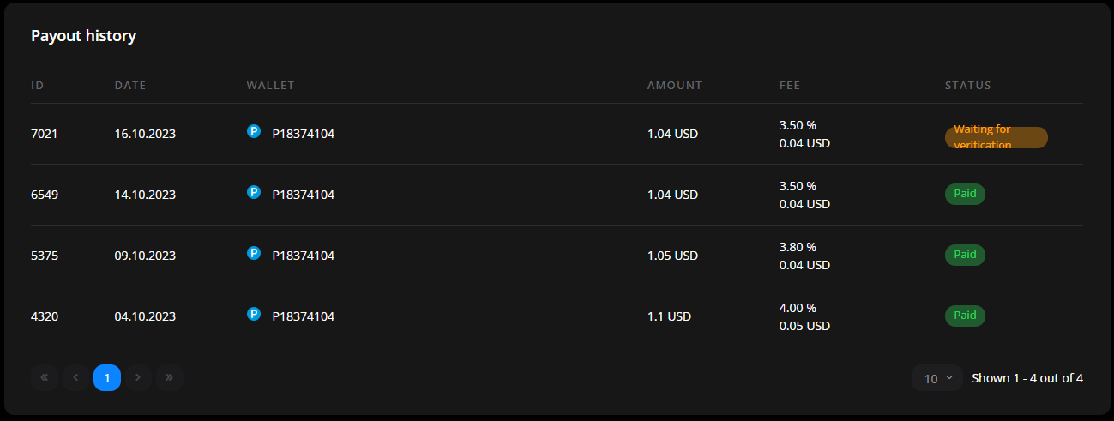Go to next page arrow
This screenshot has width=1114, height=421.
(x=138, y=377)
